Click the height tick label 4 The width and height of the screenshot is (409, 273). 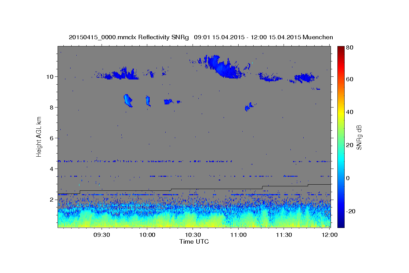pyautogui.click(x=52, y=169)
